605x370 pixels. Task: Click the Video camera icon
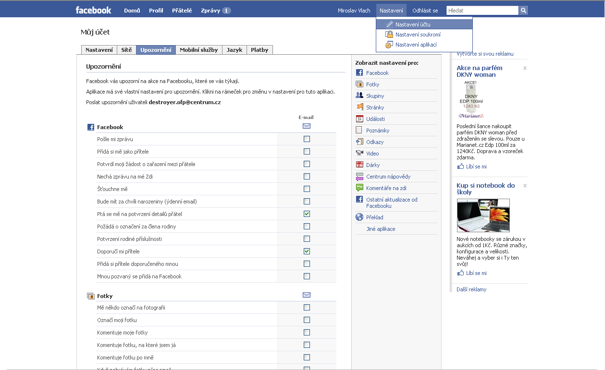359,154
